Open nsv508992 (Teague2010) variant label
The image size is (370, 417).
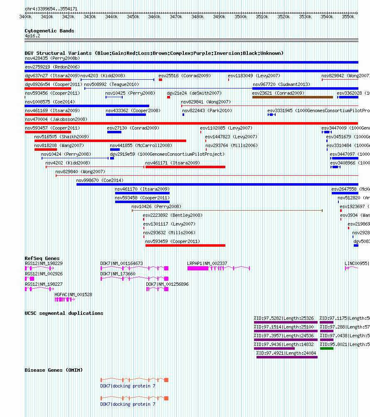point(111,85)
